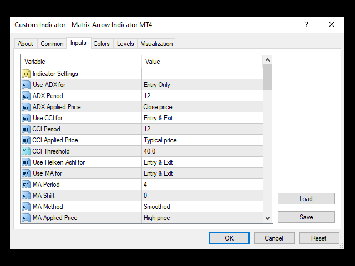Click the icon next to ADX Applied Price

[26, 107]
